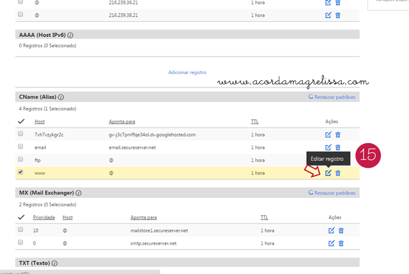The height and width of the screenshot is (274, 409).
Task: Edit the smtp.secureserver.net MX record
Action: coord(331,243)
